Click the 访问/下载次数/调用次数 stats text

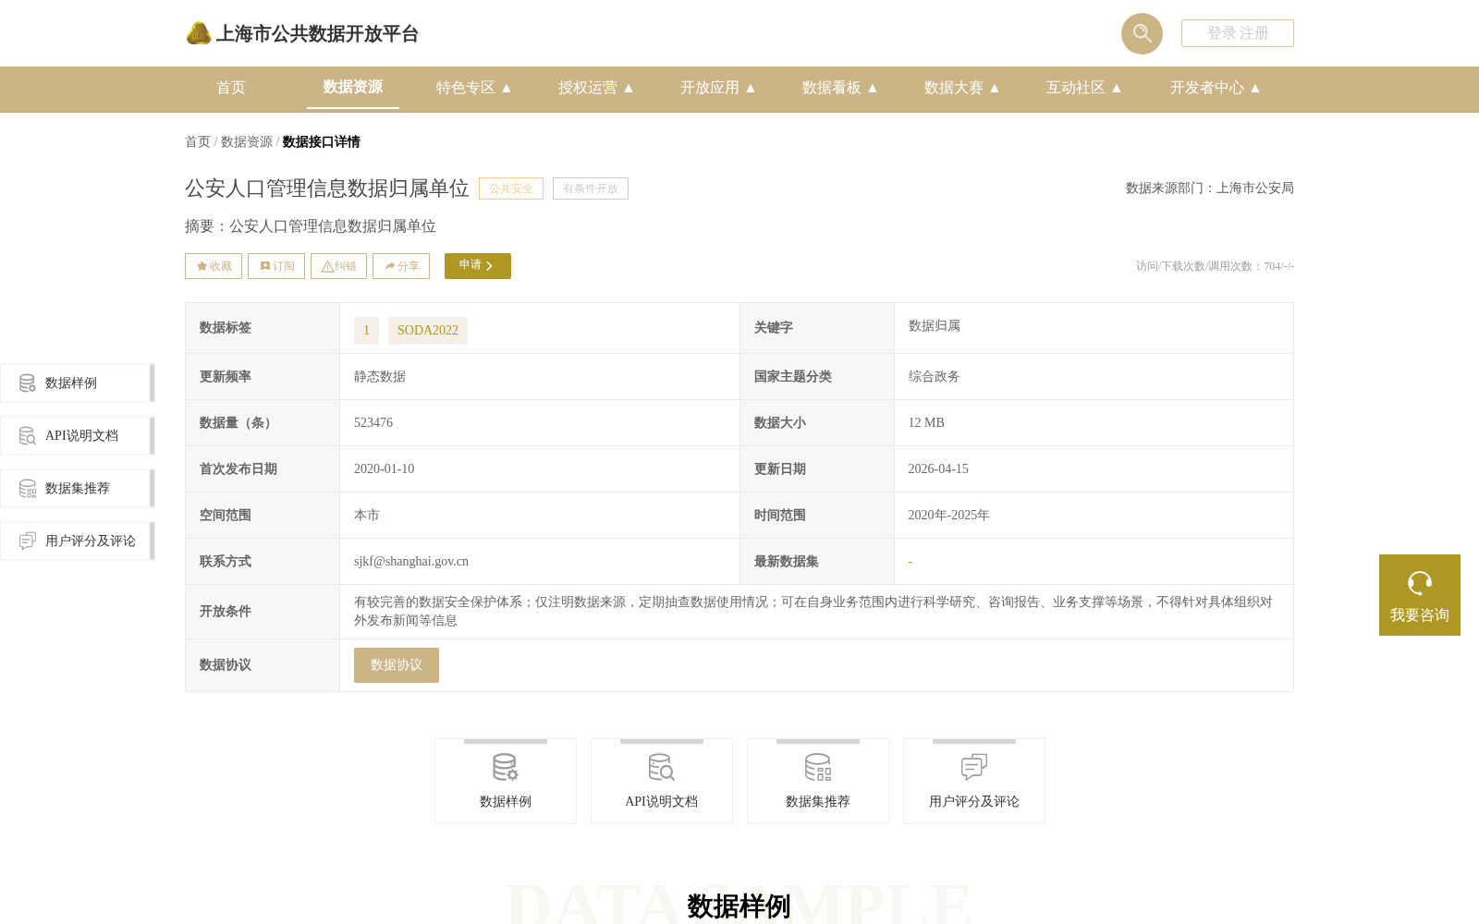pyautogui.click(x=1215, y=266)
